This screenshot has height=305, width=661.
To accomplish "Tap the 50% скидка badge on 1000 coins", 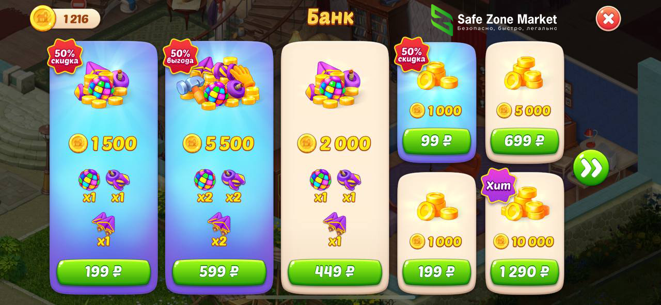I will (x=412, y=54).
